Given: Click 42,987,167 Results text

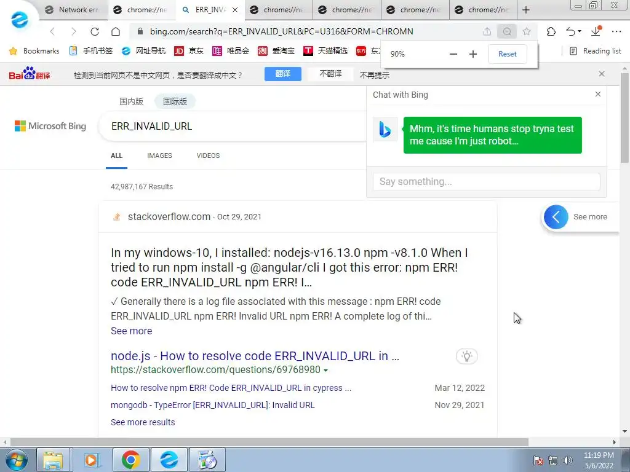Looking at the screenshot, I should [x=142, y=187].
